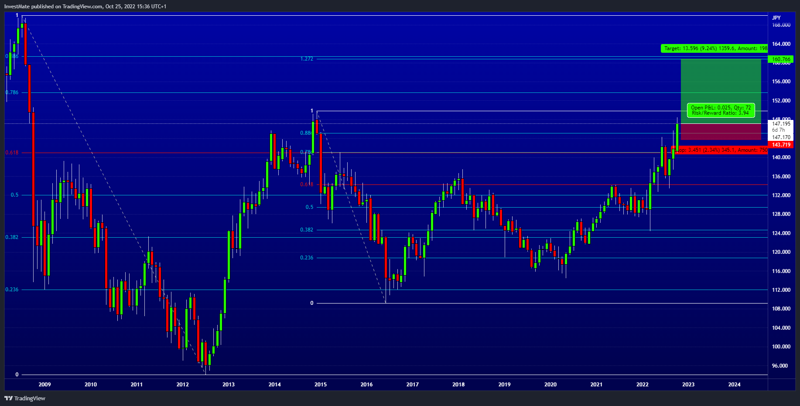This screenshot has width=800, height=406.
Task: Click the 147.170 price label on the axis
Action: click(x=781, y=137)
